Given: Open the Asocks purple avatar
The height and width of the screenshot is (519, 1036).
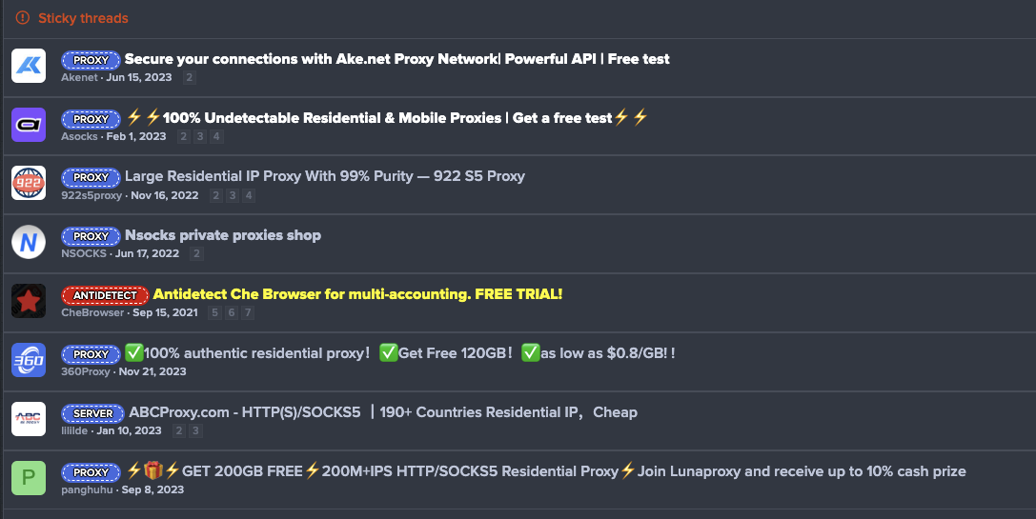Looking at the screenshot, I should (x=29, y=125).
